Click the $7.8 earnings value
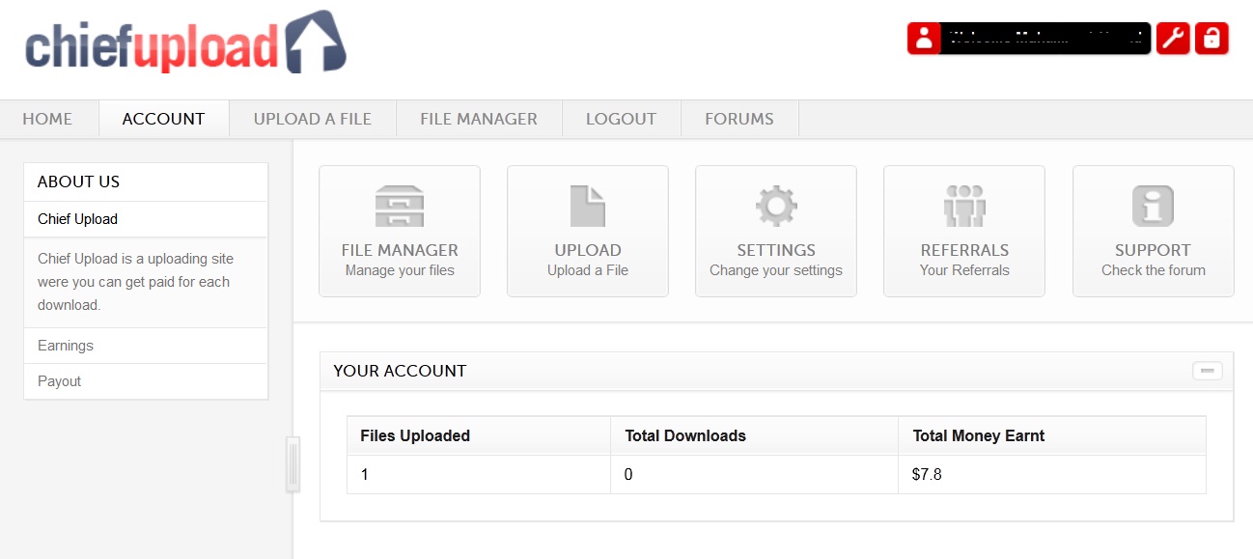 927,475
